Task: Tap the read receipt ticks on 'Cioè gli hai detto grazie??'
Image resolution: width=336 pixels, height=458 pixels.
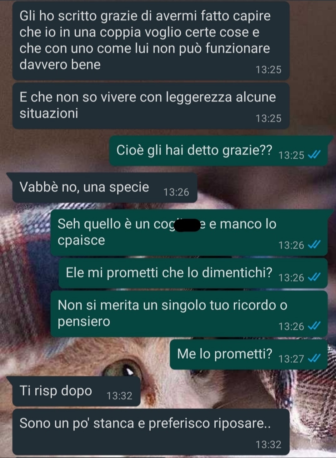Action: pos(314,155)
